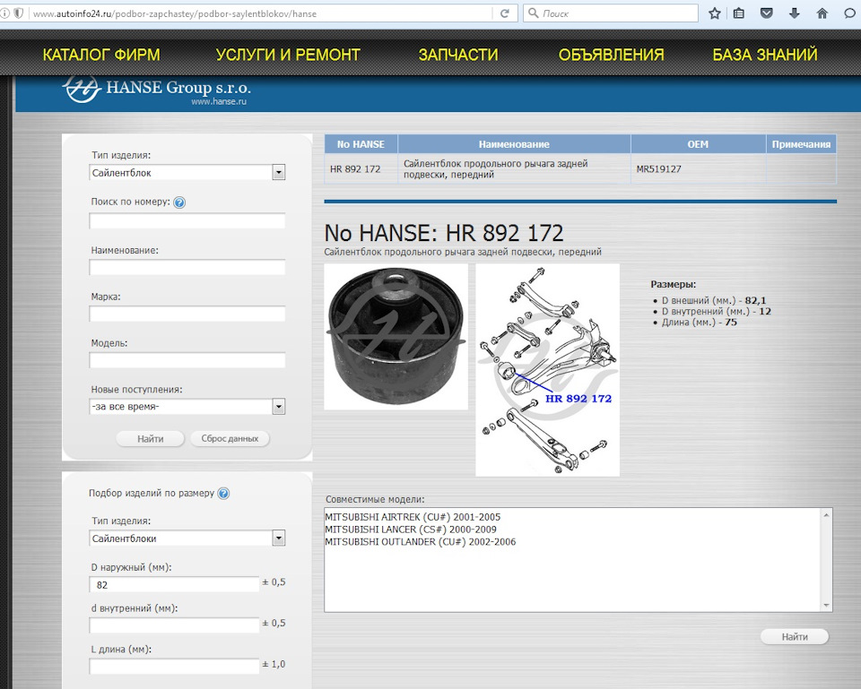Expand the lower Тип изделия dropdown (Сайлентблоки)
Viewport: 861px width, 689px height.
pyautogui.click(x=278, y=538)
